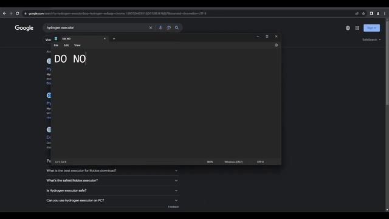Click the Sign in button
Image resolution: width=389 pixels, height=219 pixels.
[371, 28]
